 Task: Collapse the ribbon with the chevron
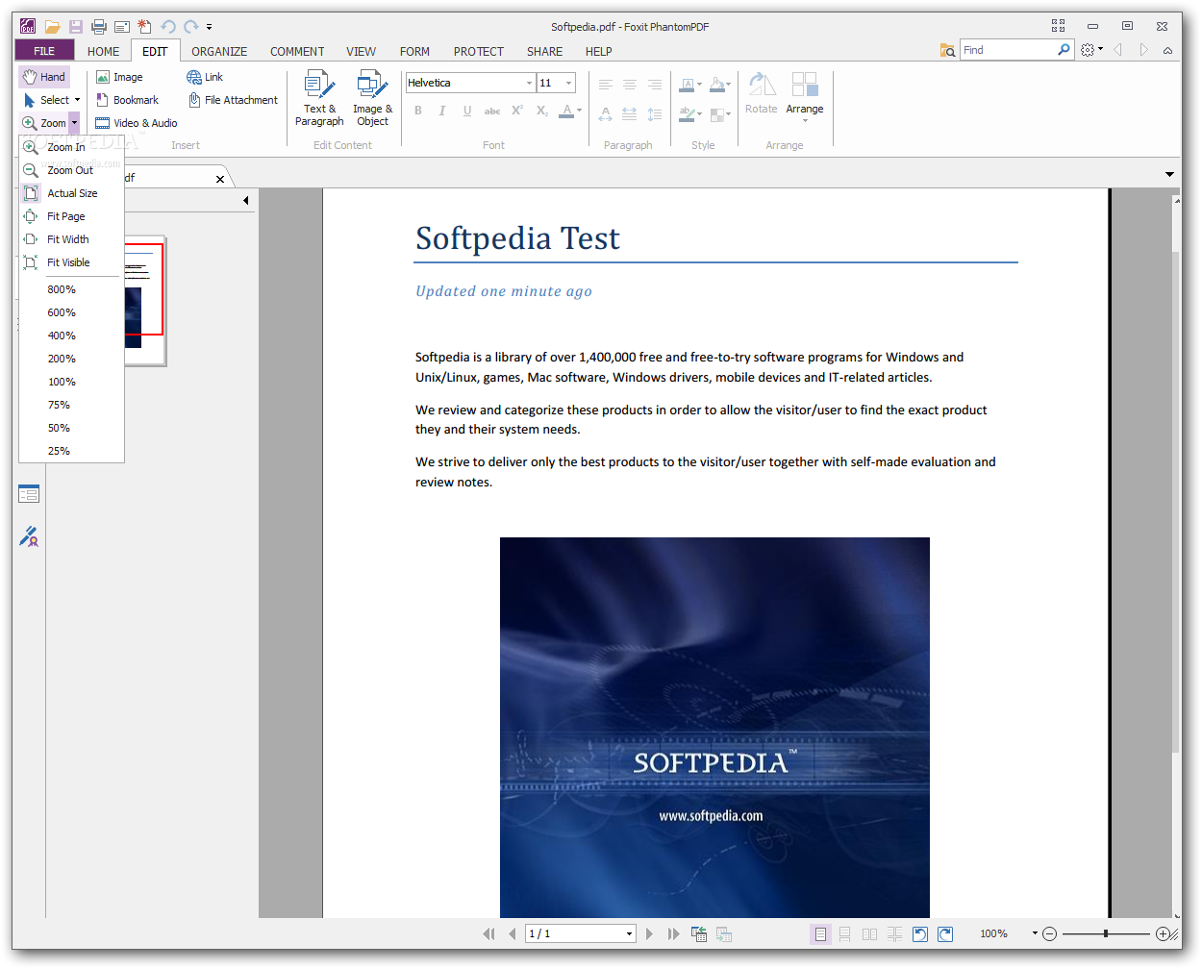1167,50
